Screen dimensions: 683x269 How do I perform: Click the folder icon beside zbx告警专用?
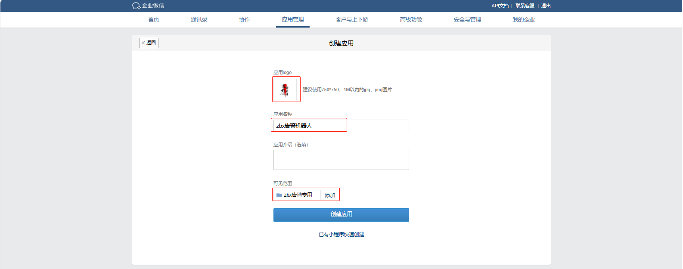279,195
